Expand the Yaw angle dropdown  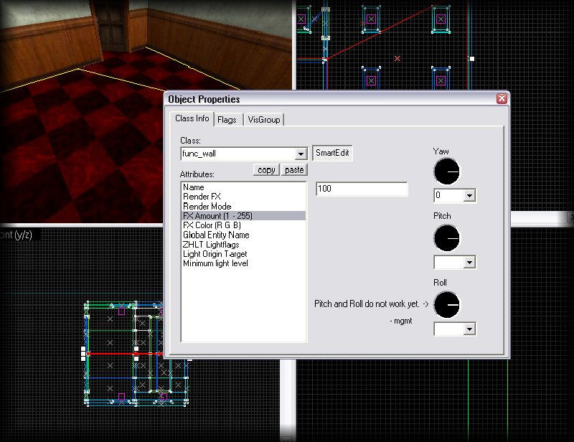[x=469, y=196]
